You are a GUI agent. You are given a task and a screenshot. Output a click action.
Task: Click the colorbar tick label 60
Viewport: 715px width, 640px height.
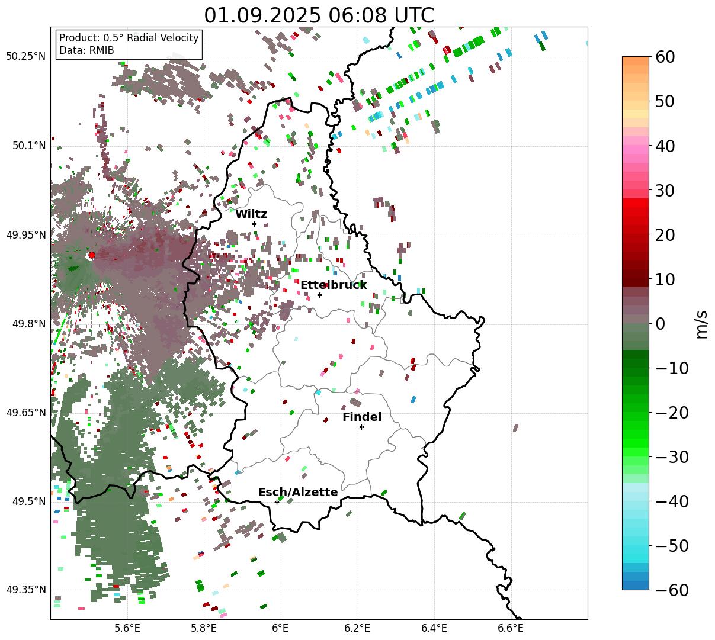click(x=665, y=57)
